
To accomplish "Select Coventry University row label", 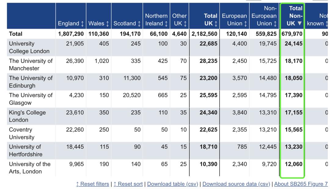I will click(x=22, y=133).
